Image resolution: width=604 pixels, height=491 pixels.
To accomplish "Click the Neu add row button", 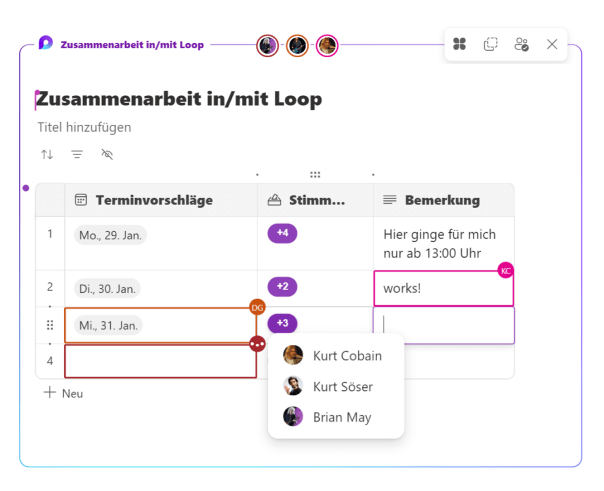I will (x=63, y=393).
